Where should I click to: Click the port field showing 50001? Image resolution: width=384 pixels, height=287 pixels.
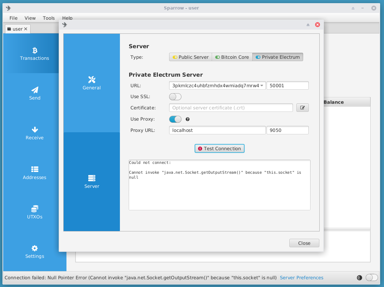tap(287, 85)
